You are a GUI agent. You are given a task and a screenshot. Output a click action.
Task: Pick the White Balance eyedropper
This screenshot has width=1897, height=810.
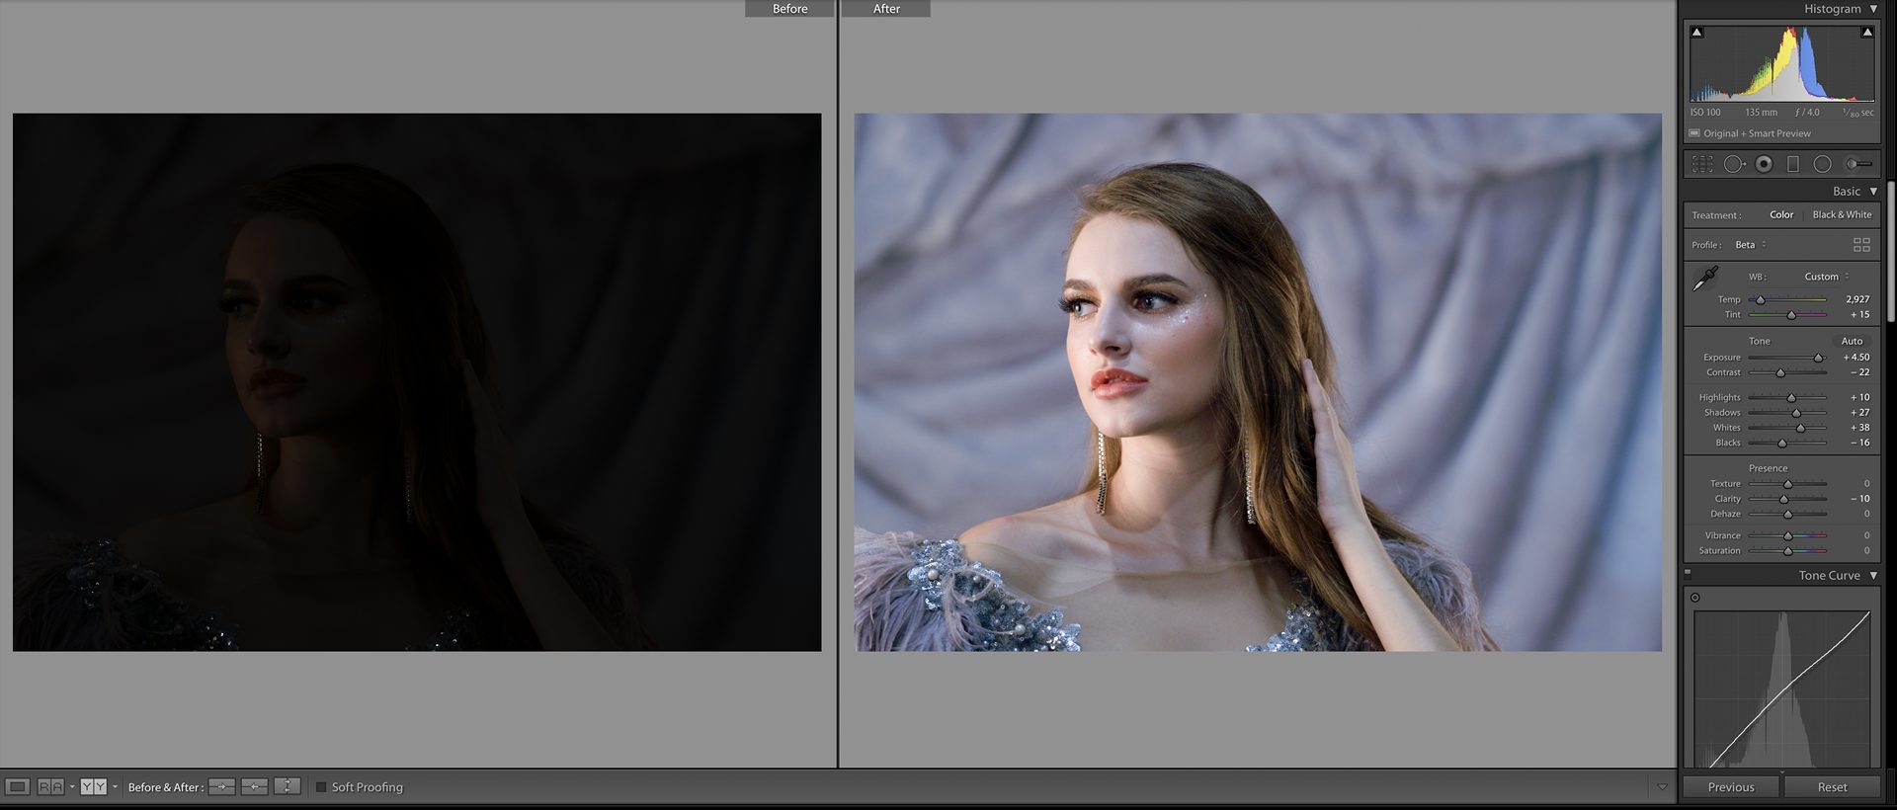tap(1705, 280)
